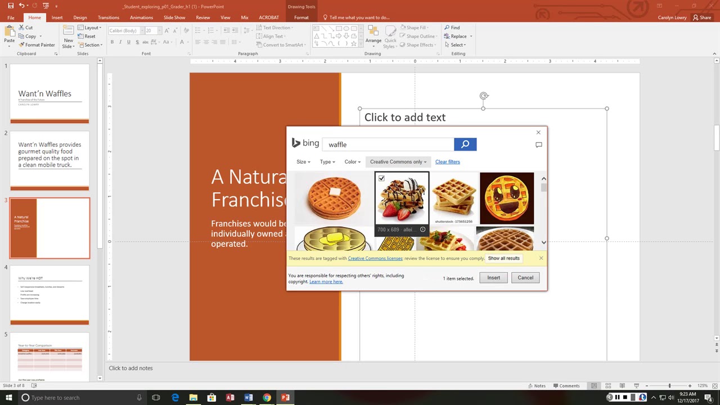Toggle Strikethrough formatting
The height and width of the screenshot is (405, 720).
pyautogui.click(x=147, y=42)
